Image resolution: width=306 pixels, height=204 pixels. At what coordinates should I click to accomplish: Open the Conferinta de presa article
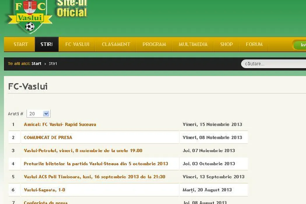(45, 202)
